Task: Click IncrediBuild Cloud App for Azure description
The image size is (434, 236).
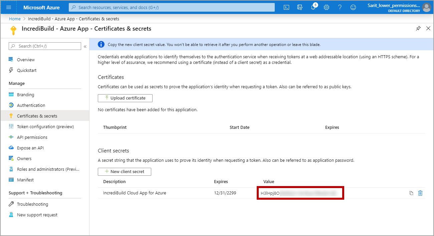Action: pos(135,193)
